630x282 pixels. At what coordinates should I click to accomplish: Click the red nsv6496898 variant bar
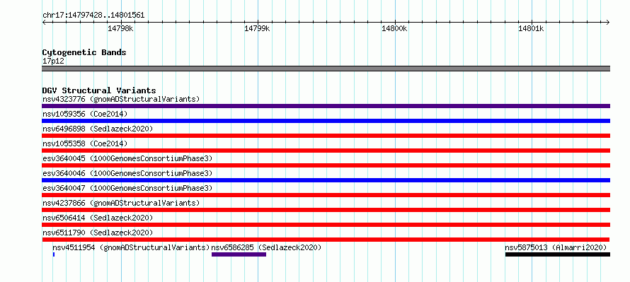[x=326, y=136]
